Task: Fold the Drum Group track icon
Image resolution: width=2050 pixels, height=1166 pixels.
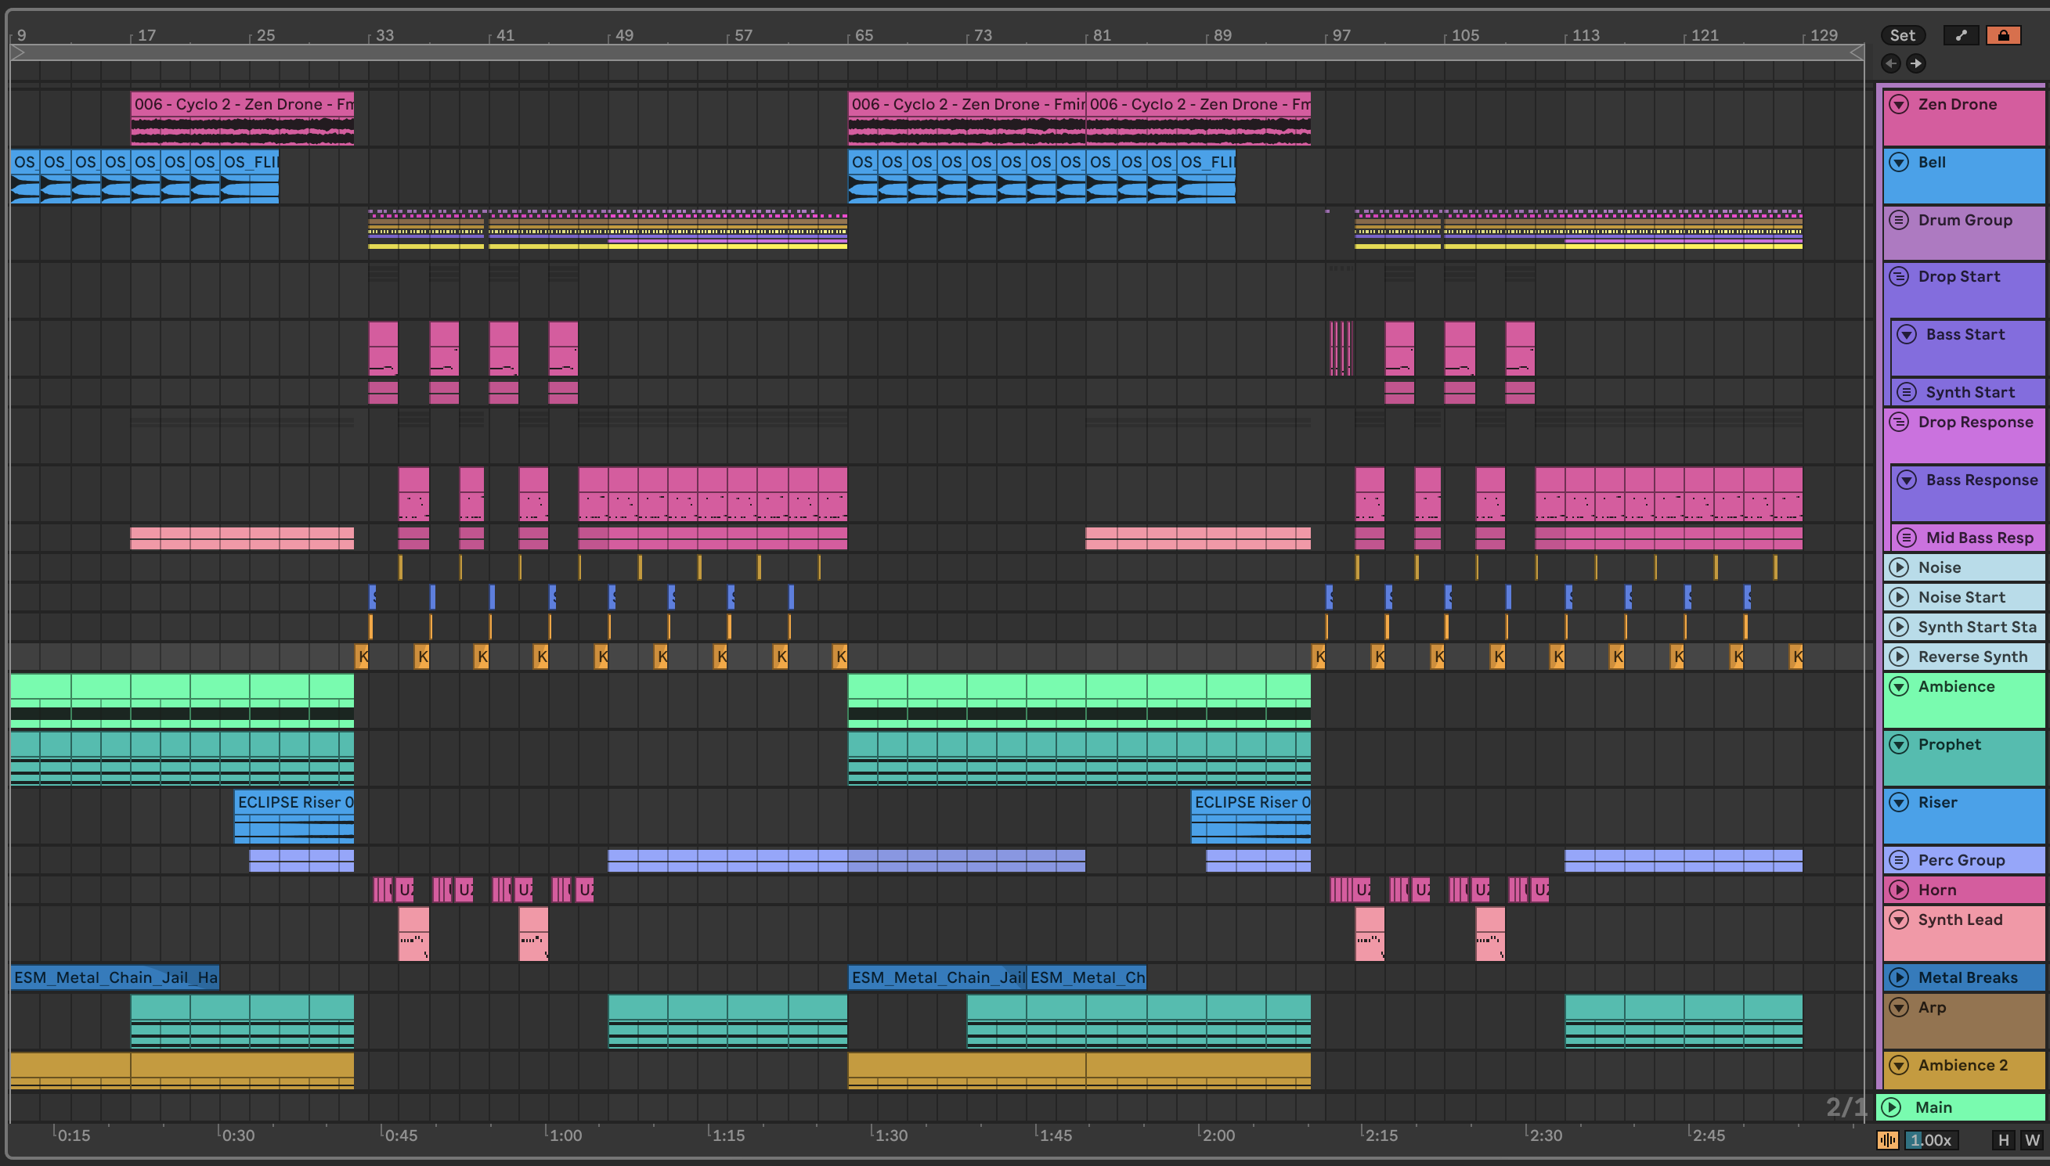Action: (1899, 220)
